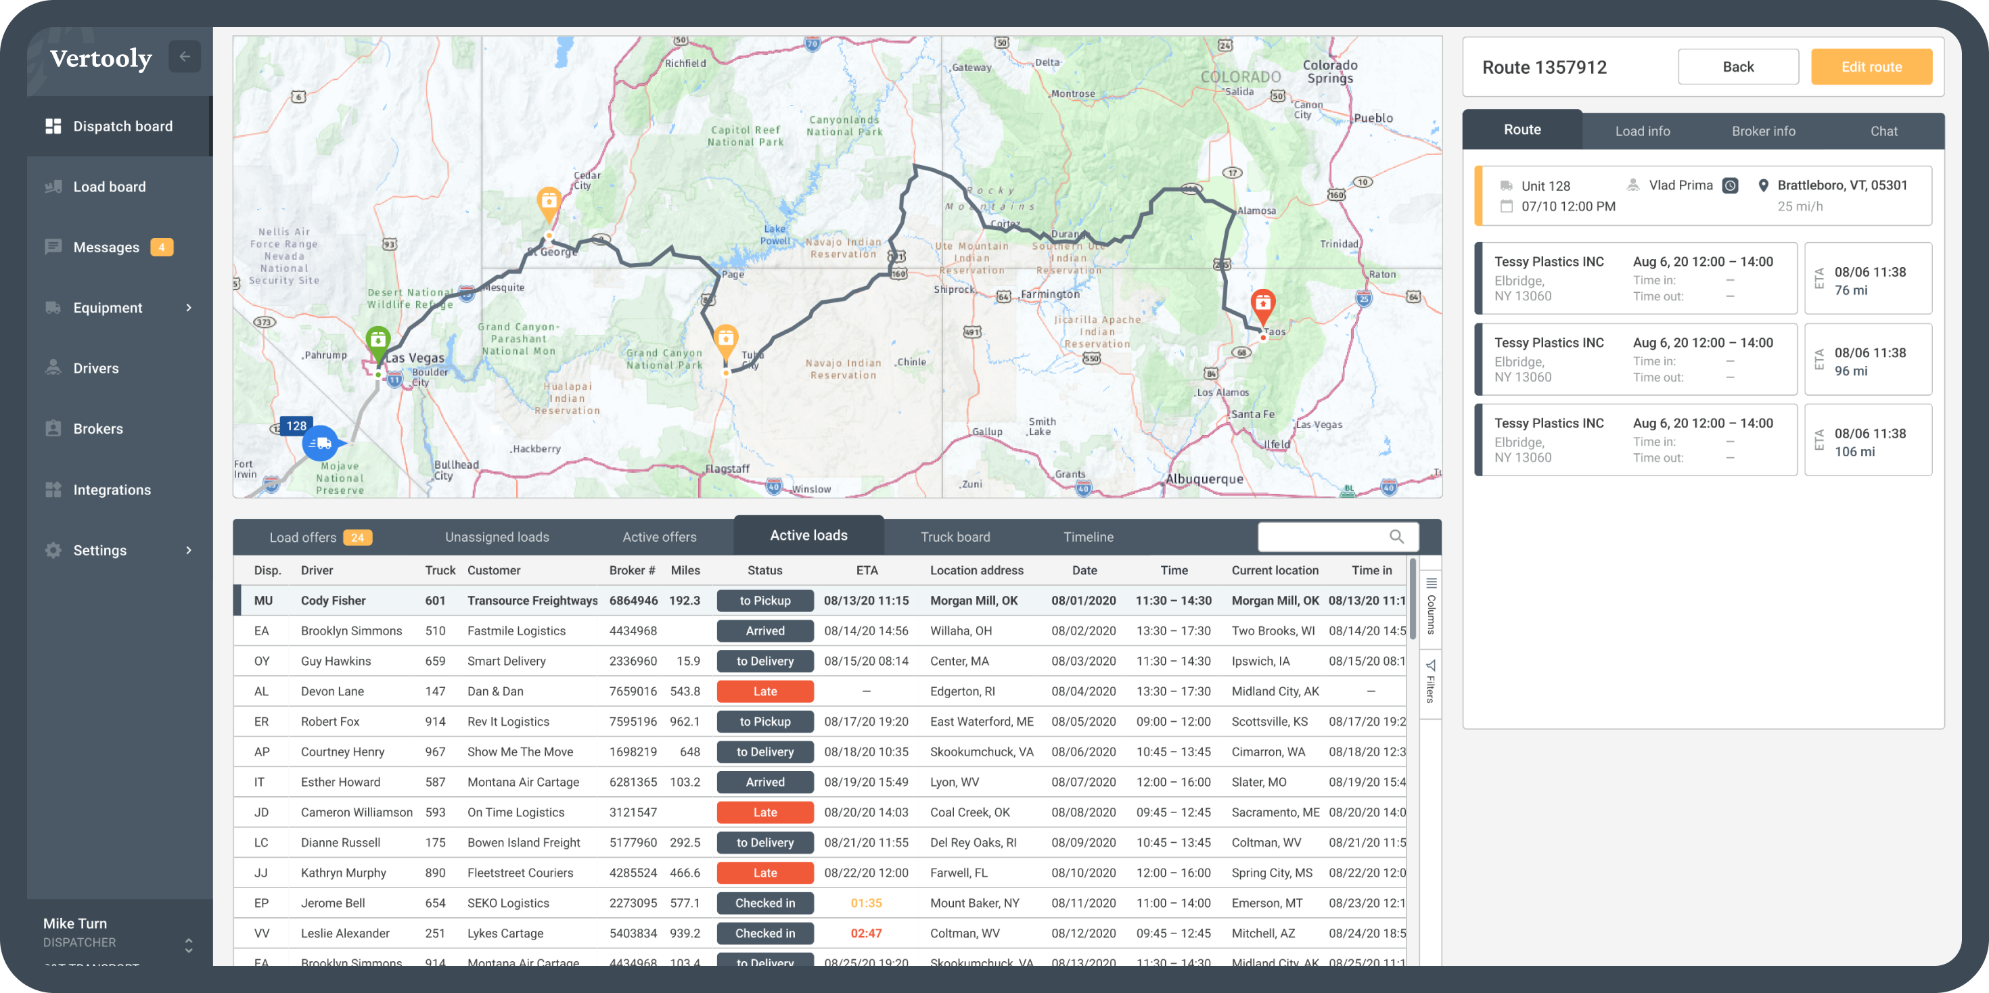Click the Back button for Route 1357912
1989x993 pixels.
pyautogui.click(x=1738, y=66)
